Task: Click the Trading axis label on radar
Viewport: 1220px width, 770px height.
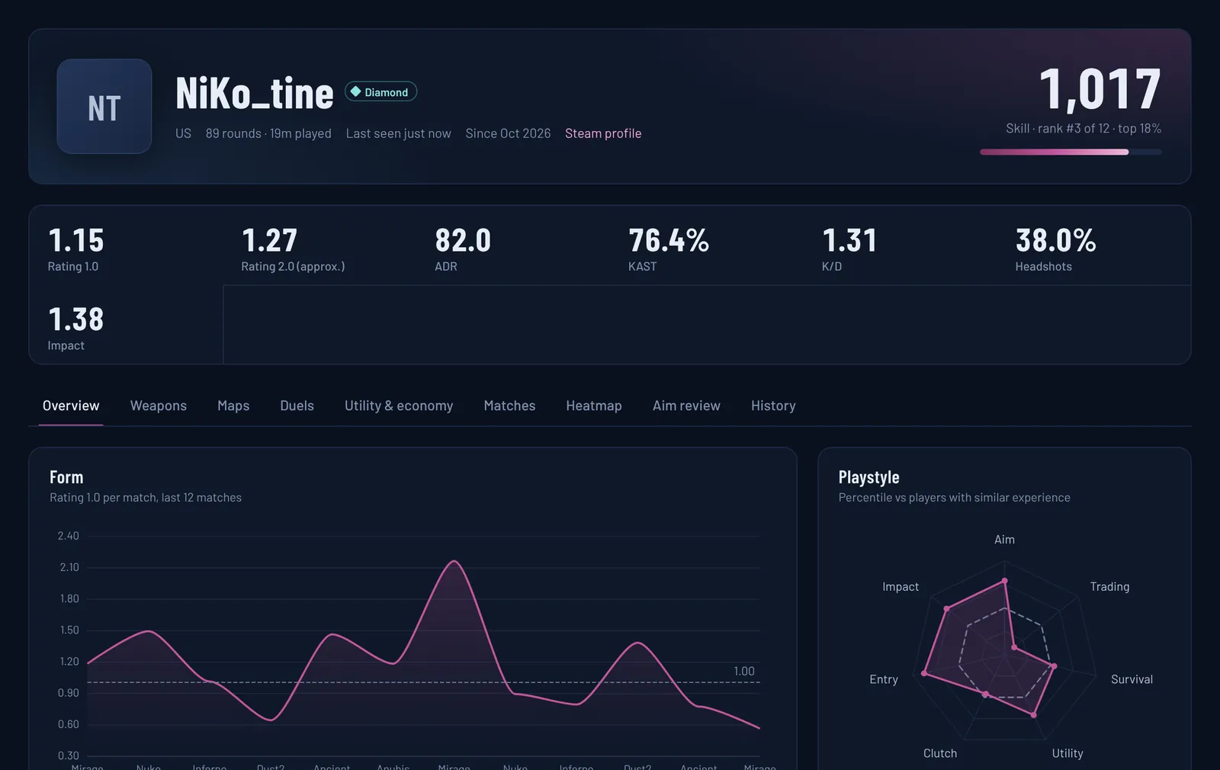Action: pos(1109,586)
